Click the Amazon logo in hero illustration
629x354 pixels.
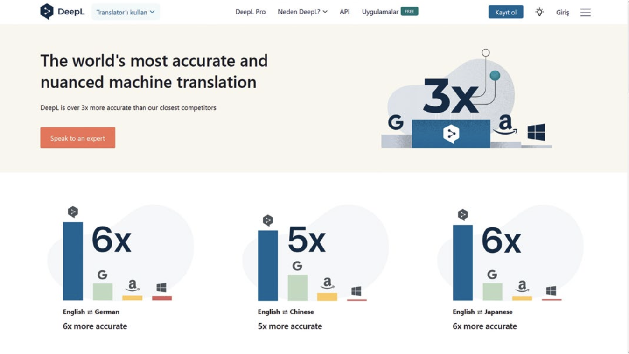pyautogui.click(x=505, y=125)
